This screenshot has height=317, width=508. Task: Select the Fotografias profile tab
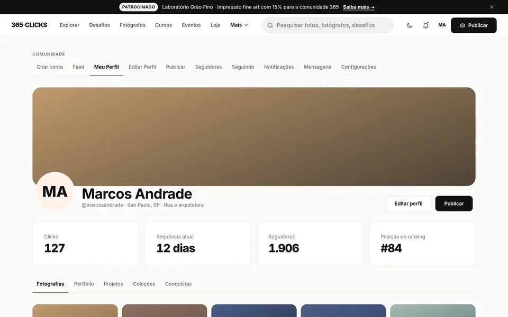tap(50, 284)
